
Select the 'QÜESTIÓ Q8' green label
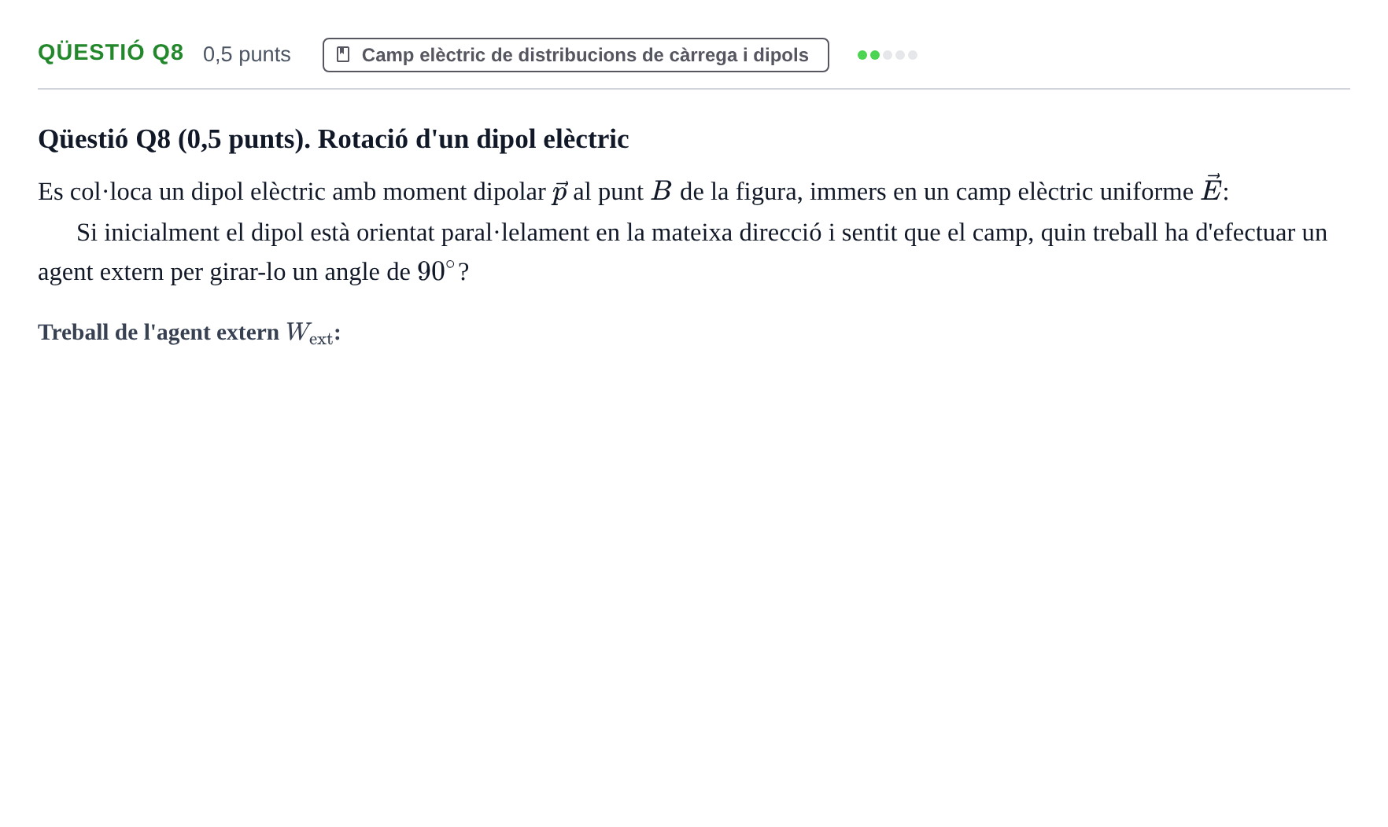[111, 53]
